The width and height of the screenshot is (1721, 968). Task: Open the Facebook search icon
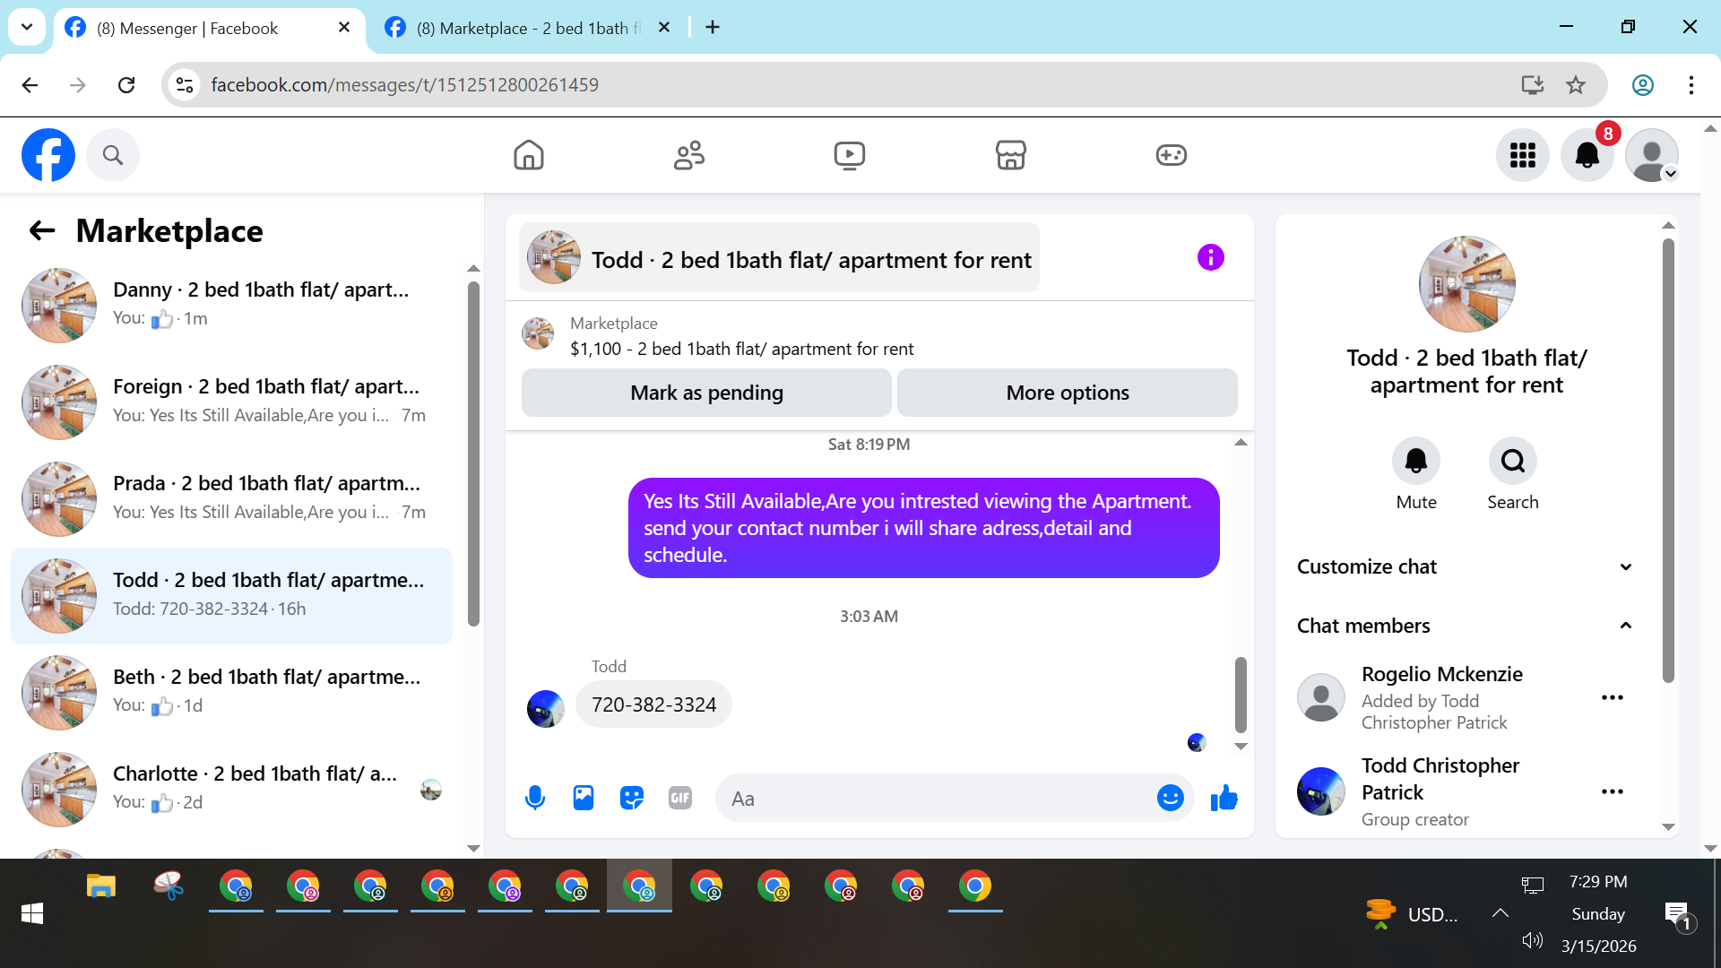113,155
